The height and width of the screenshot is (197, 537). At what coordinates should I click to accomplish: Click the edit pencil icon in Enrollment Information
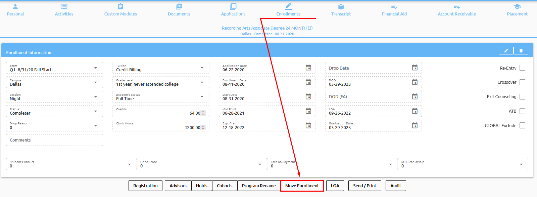tap(506, 51)
